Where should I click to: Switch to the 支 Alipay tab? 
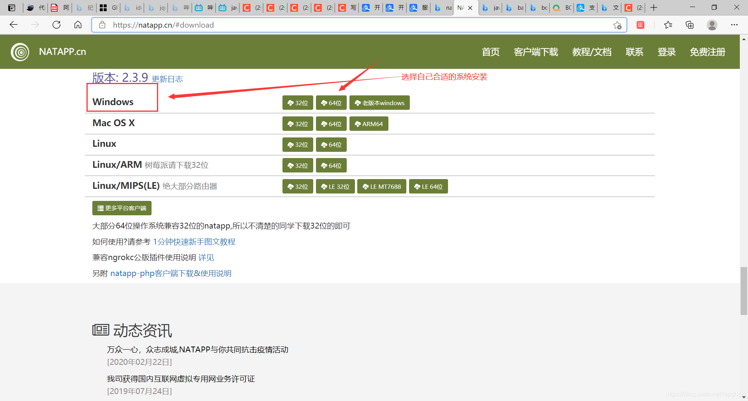pyautogui.click(x=586, y=8)
